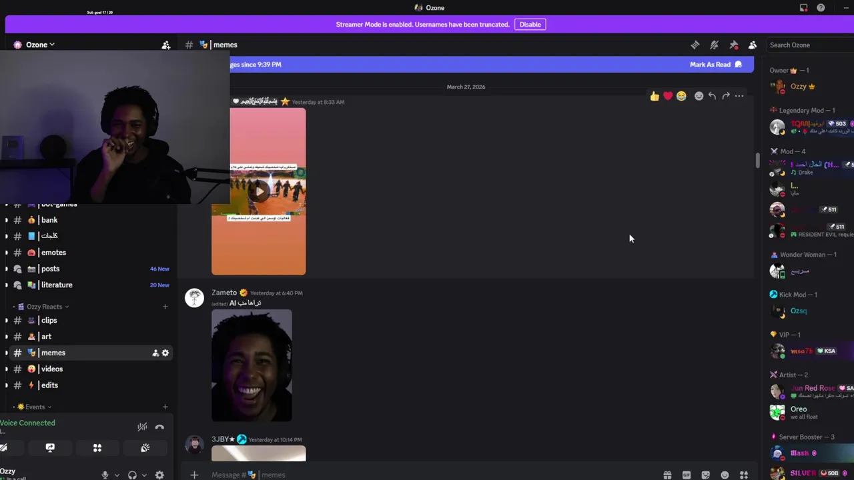Toggle microphone mute in the user panel
854x480 pixels.
(105, 475)
